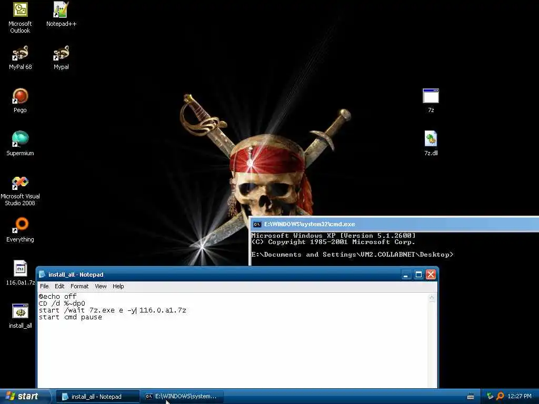
Task: Place cursor on 'CD /d %~dp0' line
Action: 62,304
